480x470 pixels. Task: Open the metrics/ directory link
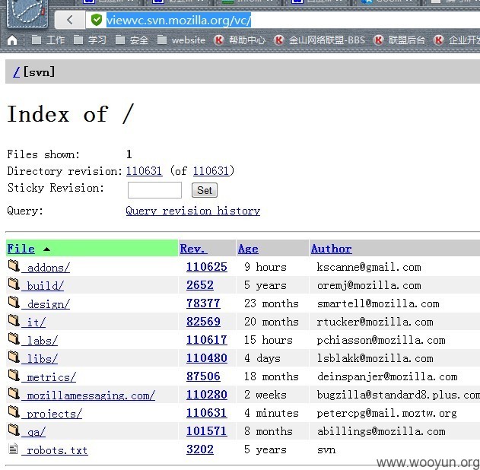tap(49, 377)
